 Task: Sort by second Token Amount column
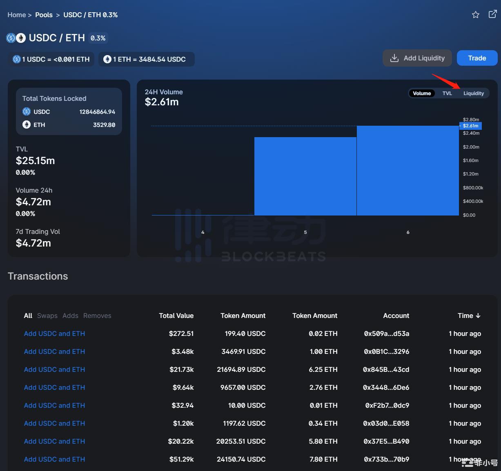(x=315, y=315)
